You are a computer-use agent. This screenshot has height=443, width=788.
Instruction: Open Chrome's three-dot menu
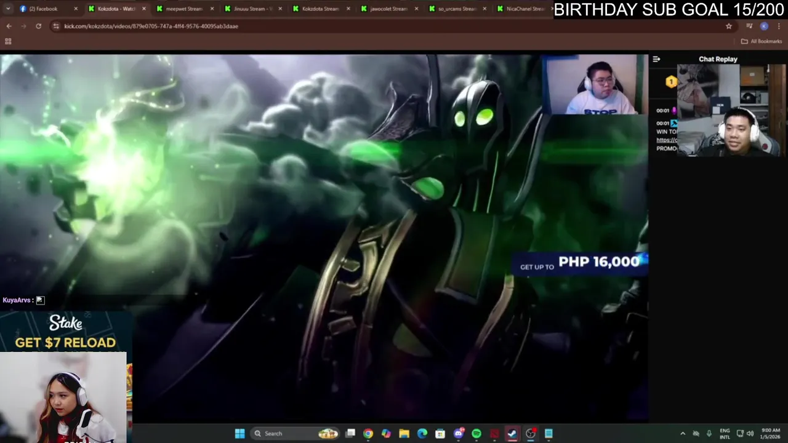pyautogui.click(x=779, y=26)
